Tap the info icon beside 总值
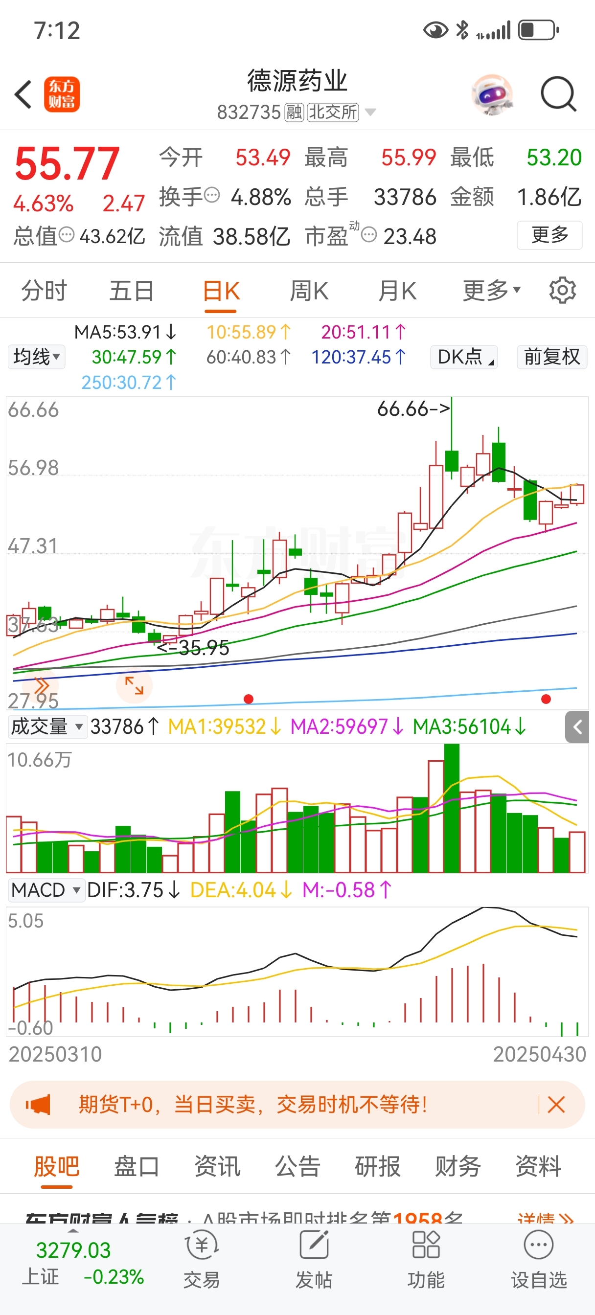 click(67, 235)
